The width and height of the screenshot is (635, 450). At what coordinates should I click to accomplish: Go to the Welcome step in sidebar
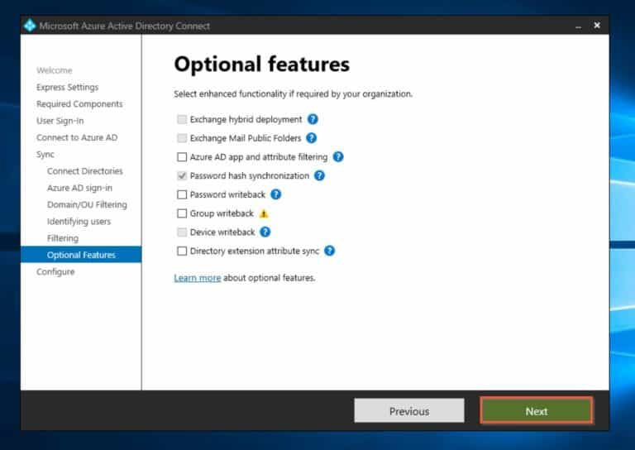[55, 70]
